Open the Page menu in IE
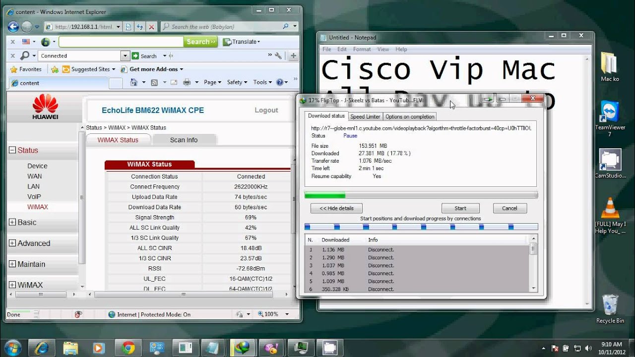 coord(212,82)
